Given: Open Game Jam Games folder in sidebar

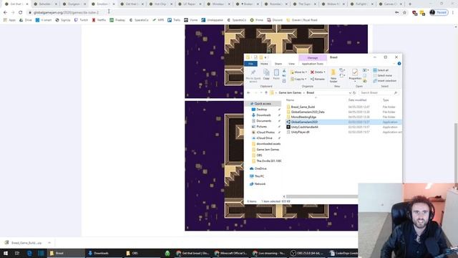Looking at the screenshot, I should pos(268,150).
